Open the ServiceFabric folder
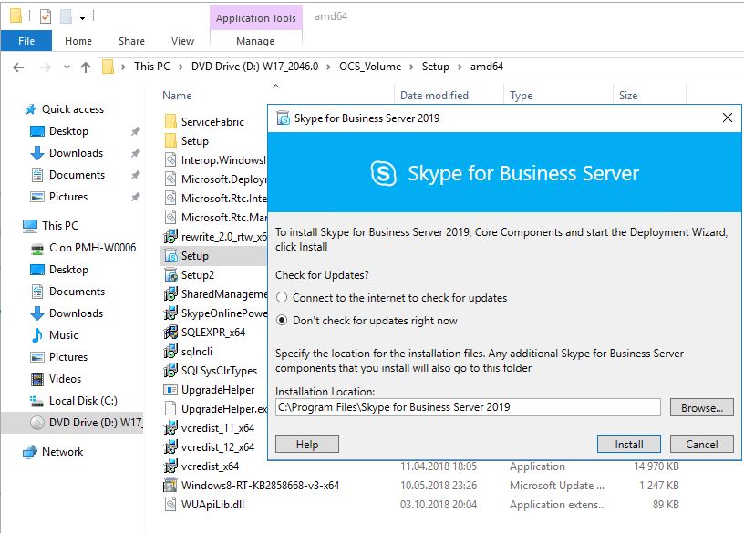744x533 pixels. point(212,122)
